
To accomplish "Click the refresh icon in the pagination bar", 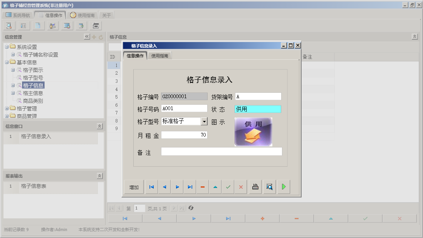I will [x=191, y=208].
